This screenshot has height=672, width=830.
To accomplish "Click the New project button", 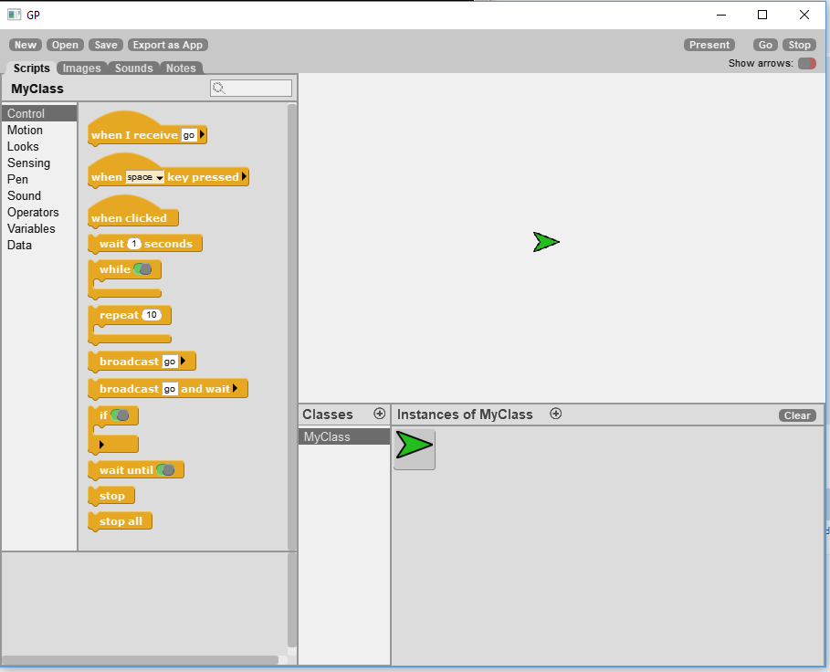I will [26, 45].
